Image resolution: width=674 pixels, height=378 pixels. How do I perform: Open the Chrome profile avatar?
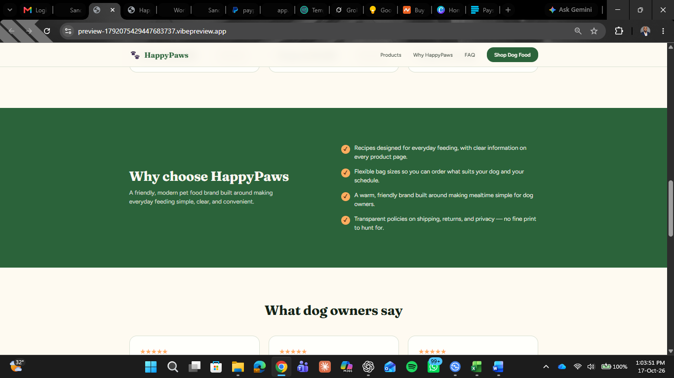pos(645,31)
